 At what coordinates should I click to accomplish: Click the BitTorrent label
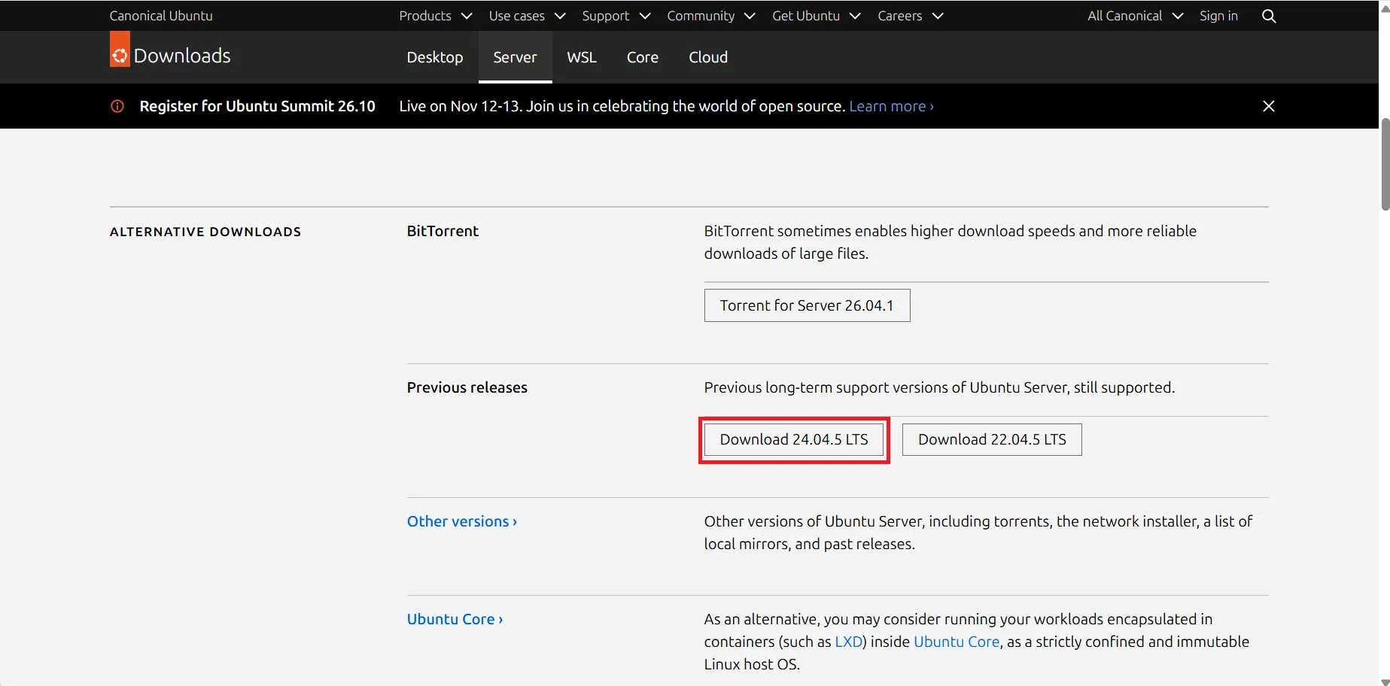[443, 231]
